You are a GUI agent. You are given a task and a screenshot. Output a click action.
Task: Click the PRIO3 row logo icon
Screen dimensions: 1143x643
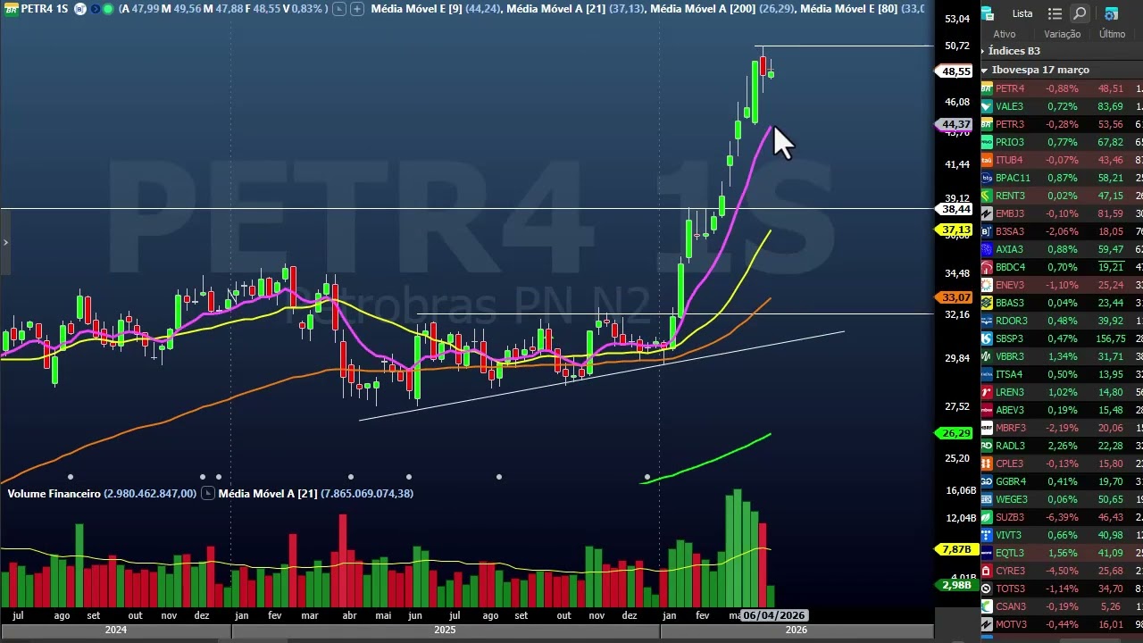click(987, 142)
